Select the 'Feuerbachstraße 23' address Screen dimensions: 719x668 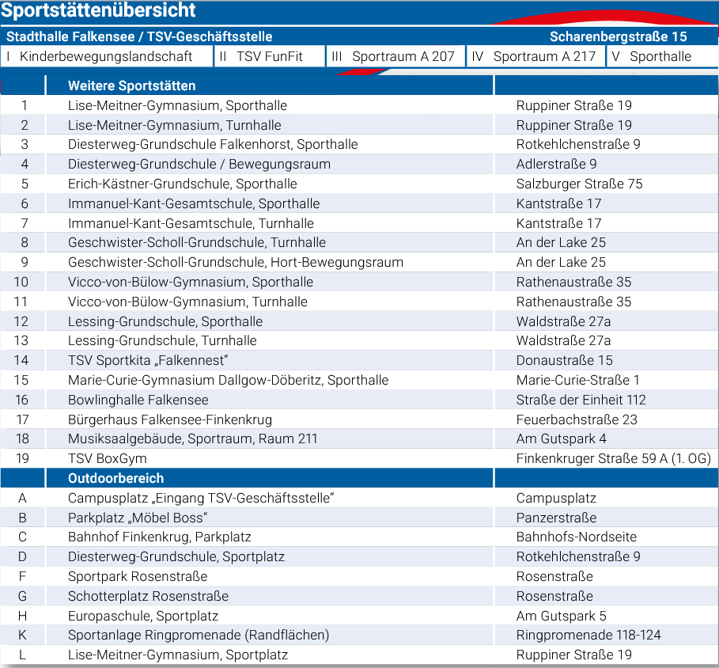[x=577, y=419]
